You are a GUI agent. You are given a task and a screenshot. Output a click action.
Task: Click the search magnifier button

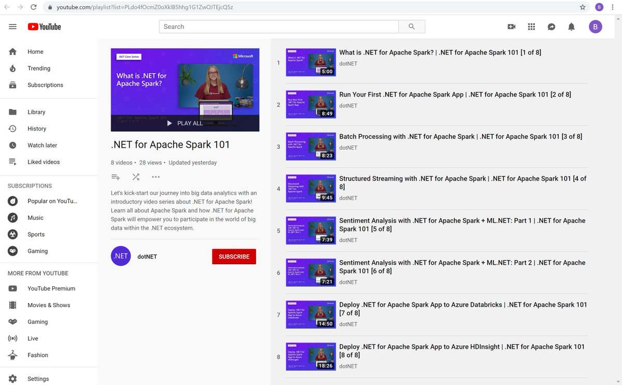click(x=412, y=26)
